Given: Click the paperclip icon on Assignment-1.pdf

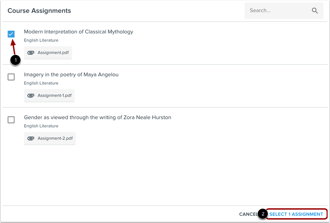Looking at the screenshot, I should [31, 95].
